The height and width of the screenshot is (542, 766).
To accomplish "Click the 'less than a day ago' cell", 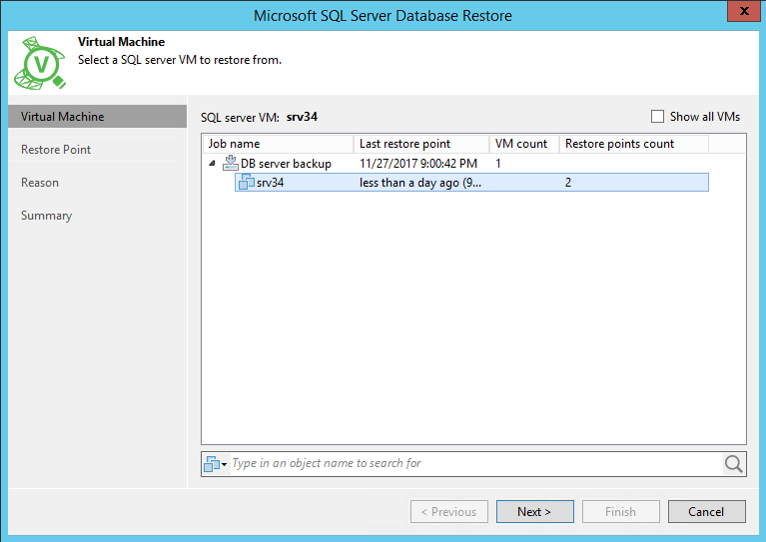I will tap(420, 183).
